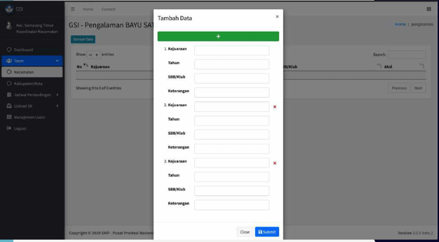Click the Upload SK icon in sidebar

coord(9,106)
